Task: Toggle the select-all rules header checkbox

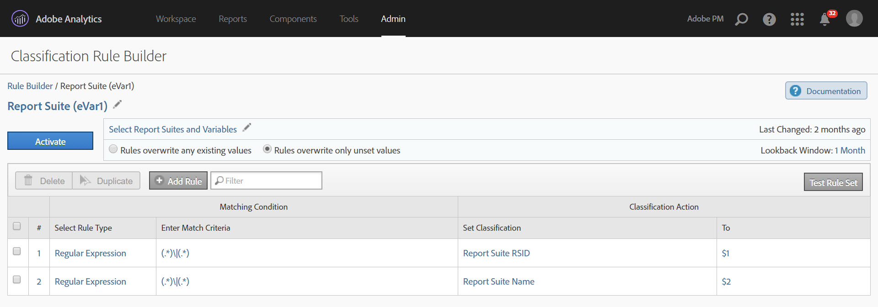Action: click(x=17, y=226)
